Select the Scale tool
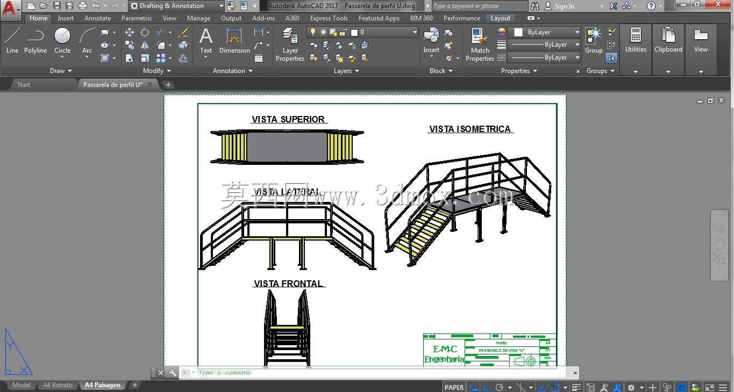Screen dimensions: 734x392 pyautogui.click(x=145, y=58)
